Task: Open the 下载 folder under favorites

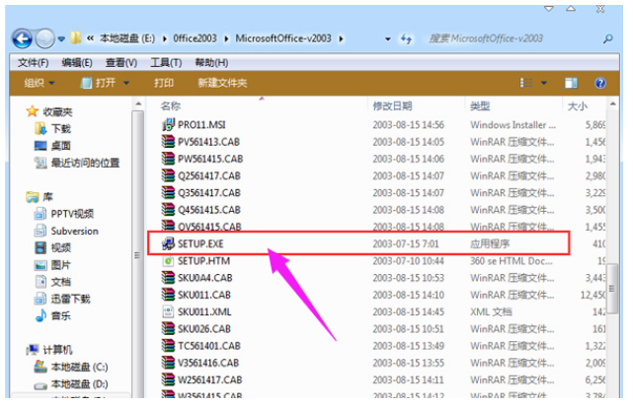Action: point(60,129)
